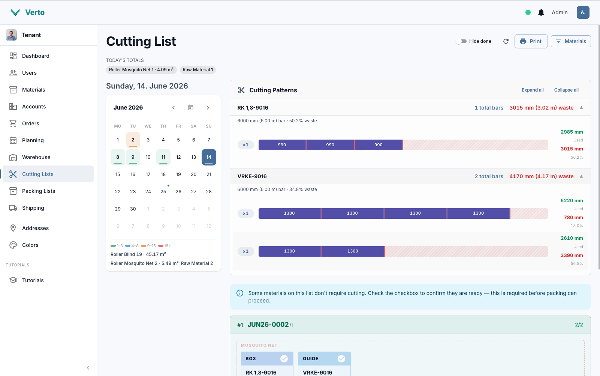The width and height of the screenshot is (600, 376).
Task: Click x1 badge on RK 1,8-9016 bar
Action: [246, 145]
